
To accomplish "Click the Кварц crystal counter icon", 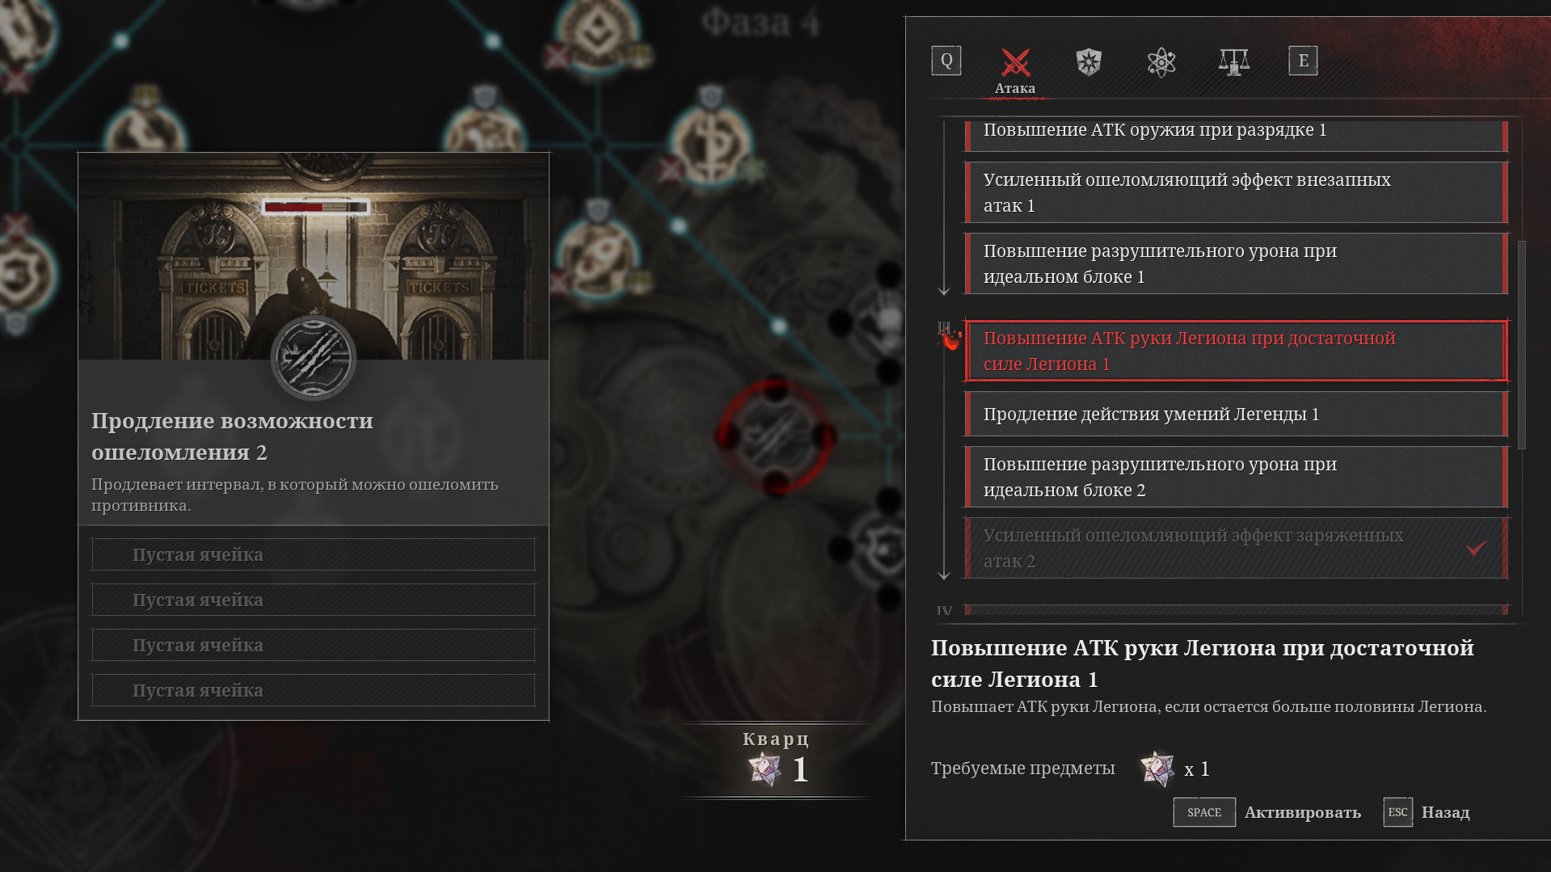I will 765,769.
